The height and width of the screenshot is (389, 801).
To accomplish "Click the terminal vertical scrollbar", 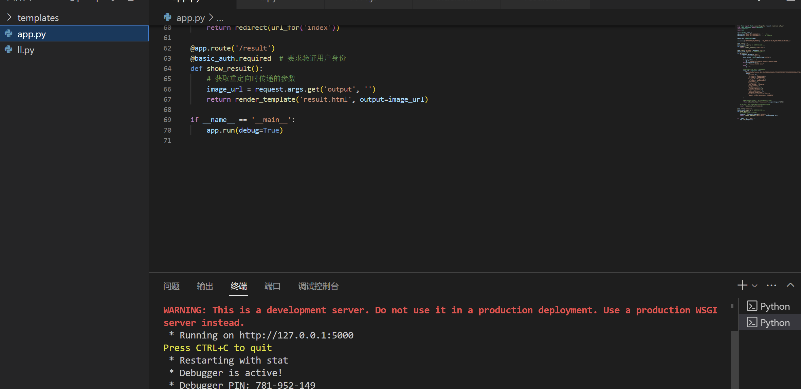I will click(734, 359).
